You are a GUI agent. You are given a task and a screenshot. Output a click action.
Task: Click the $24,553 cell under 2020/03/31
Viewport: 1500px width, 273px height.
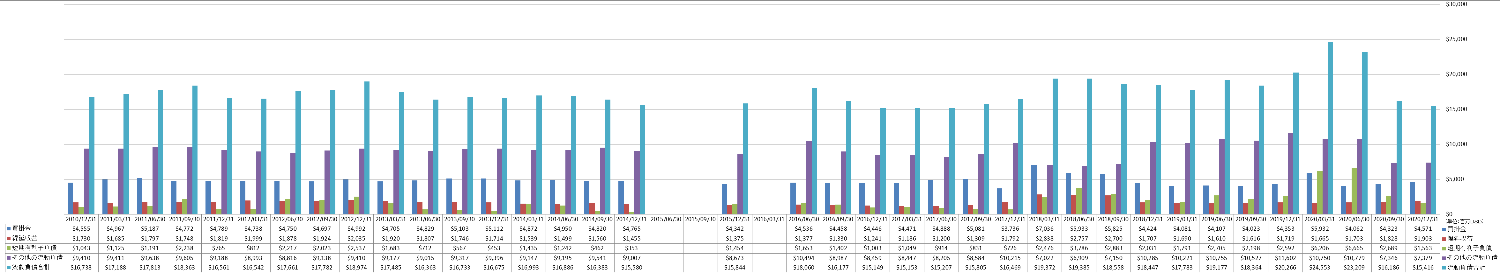tap(1319, 268)
